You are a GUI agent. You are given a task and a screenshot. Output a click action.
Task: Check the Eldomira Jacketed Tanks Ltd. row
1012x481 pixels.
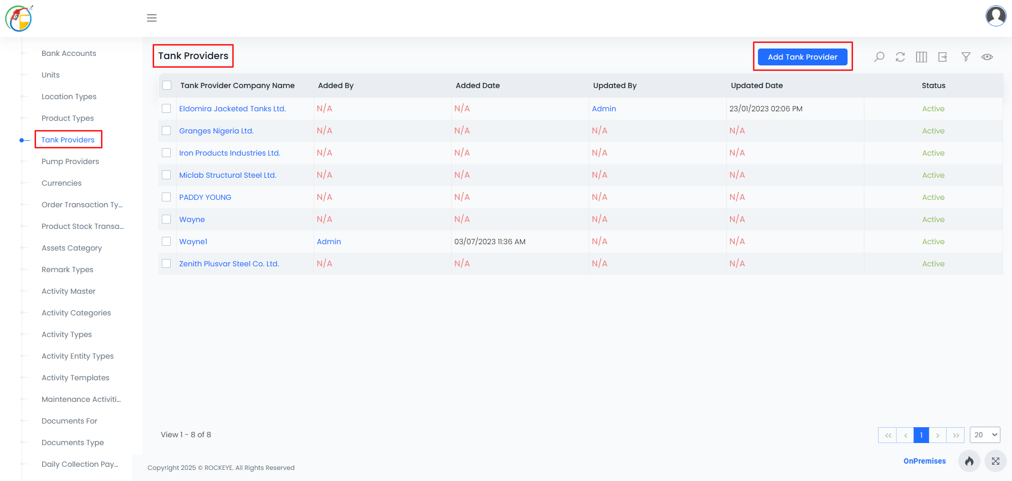(167, 109)
